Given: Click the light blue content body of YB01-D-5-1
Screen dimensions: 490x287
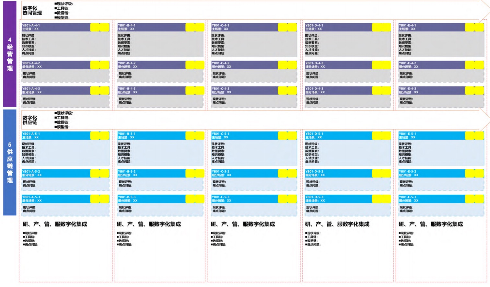Looking at the screenshot, I should tap(347, 153).
